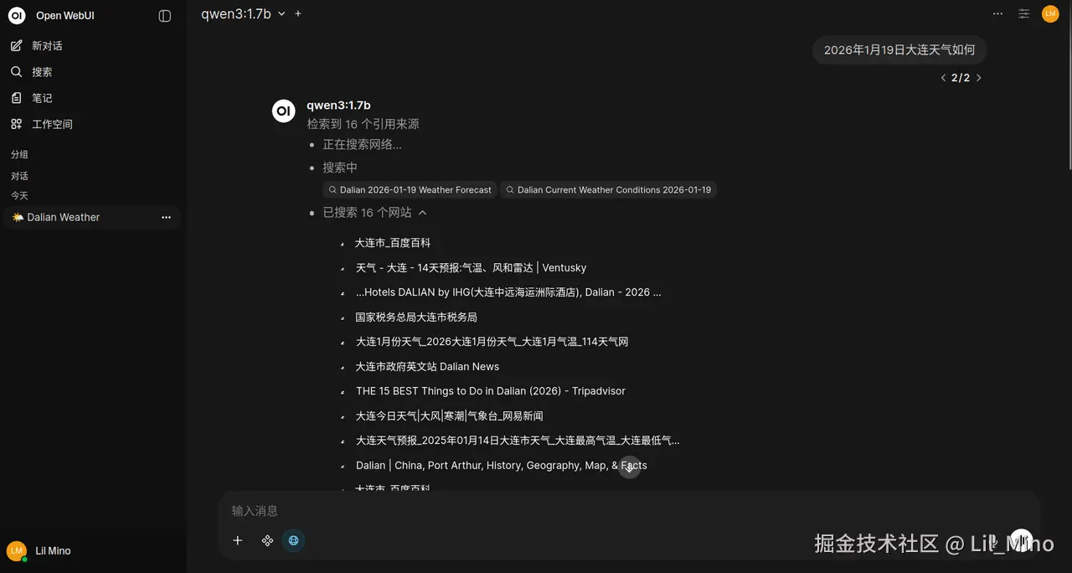Viewport: 1072px width, 573px height.
Task: Click the 输入消息 message input field
Action: (x=502, y=511)
